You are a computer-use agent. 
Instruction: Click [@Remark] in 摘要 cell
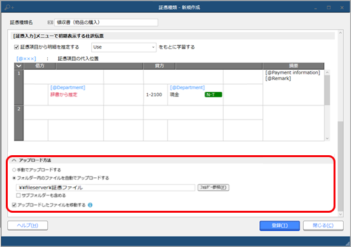[x=278, y=78]
